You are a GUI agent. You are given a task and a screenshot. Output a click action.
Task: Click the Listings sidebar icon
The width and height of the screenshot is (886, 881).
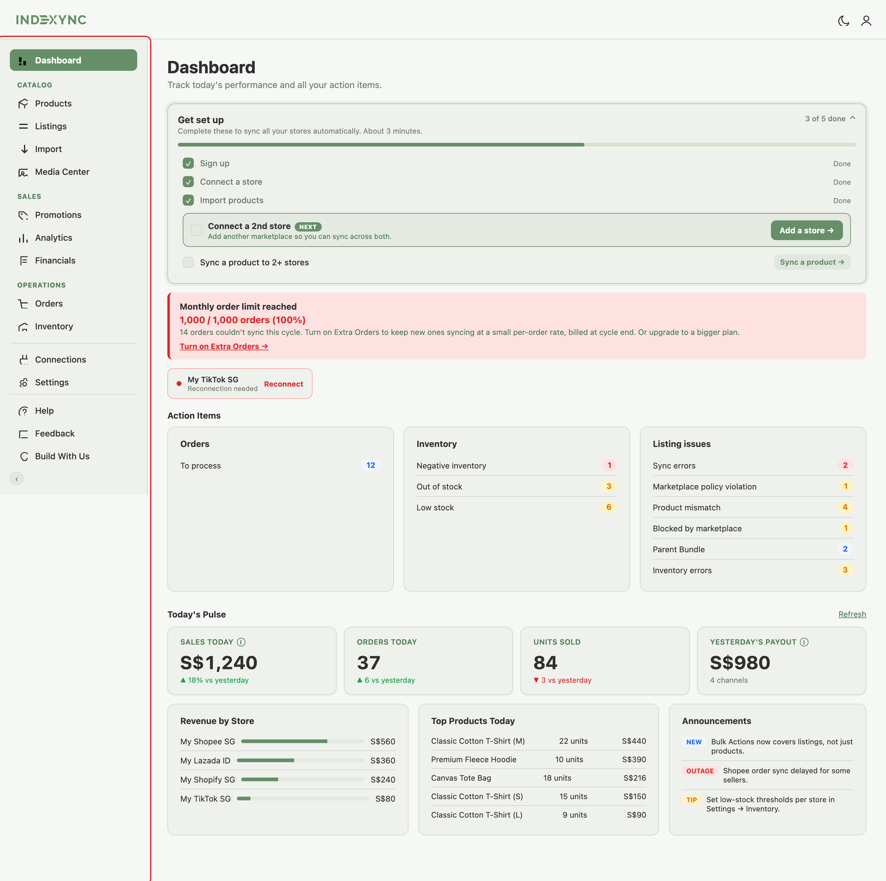click(23, 126)
